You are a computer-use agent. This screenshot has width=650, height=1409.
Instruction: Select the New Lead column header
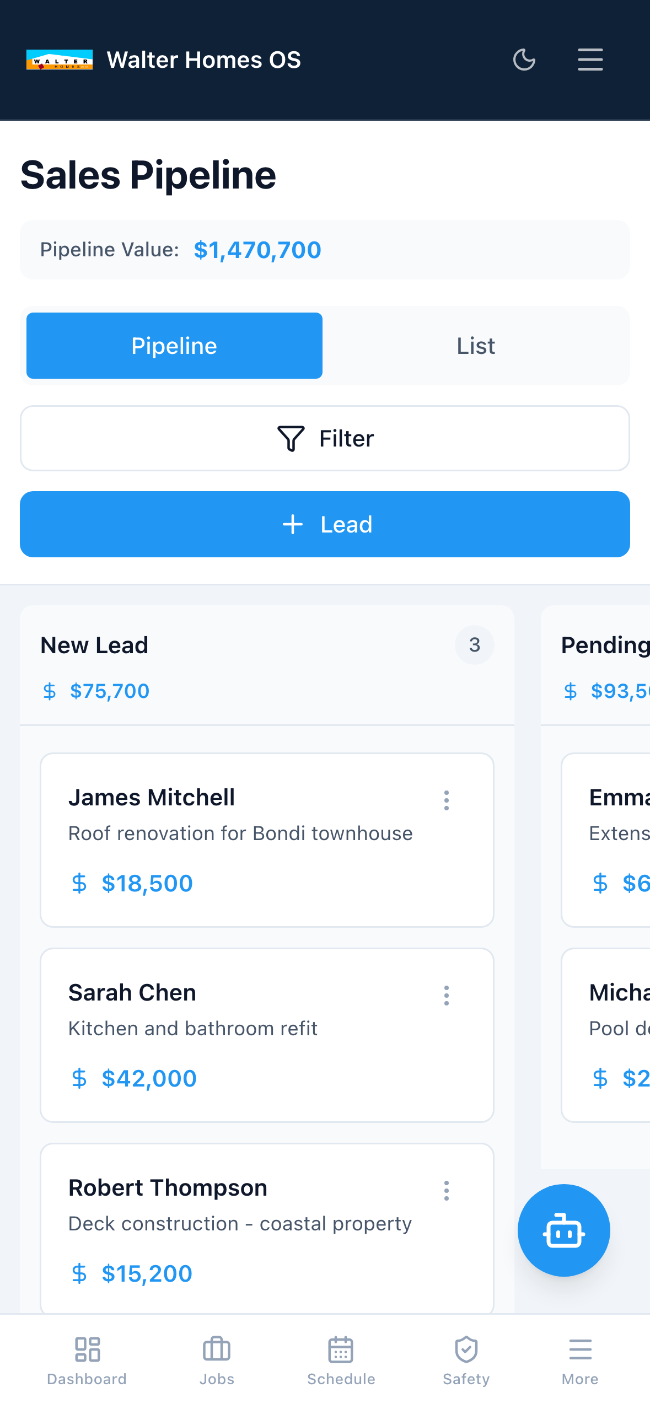(94, 645)
